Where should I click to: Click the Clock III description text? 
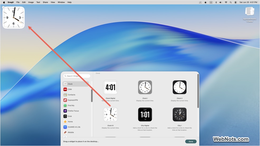[x=110, y=128]
